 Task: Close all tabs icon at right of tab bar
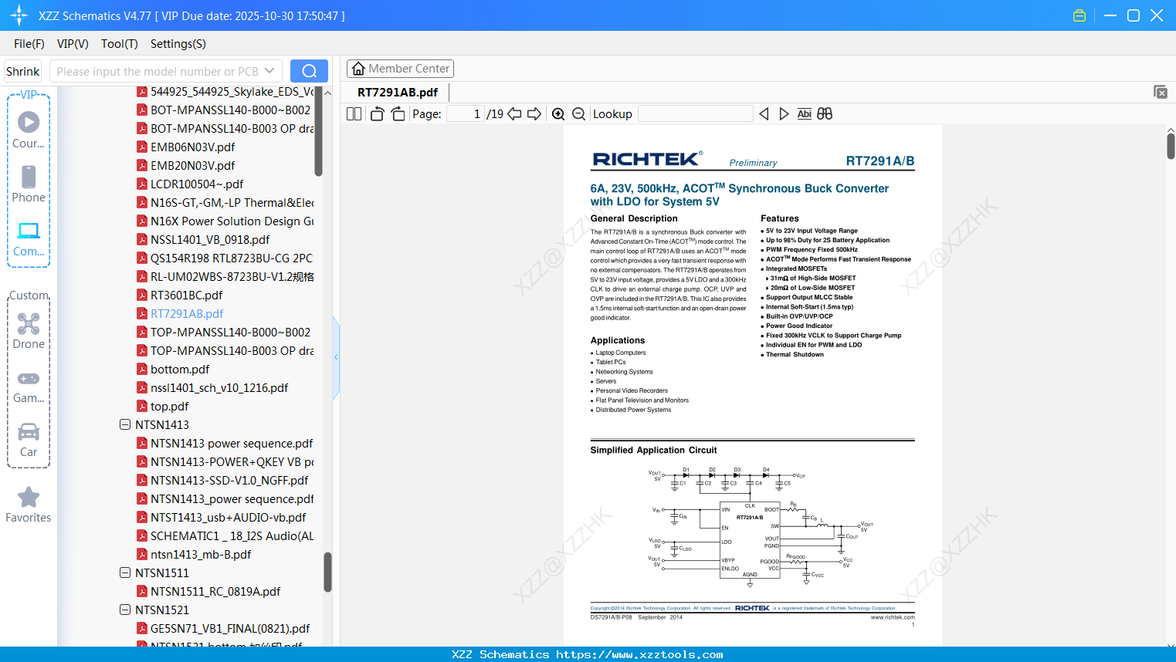click(1161, 92)
